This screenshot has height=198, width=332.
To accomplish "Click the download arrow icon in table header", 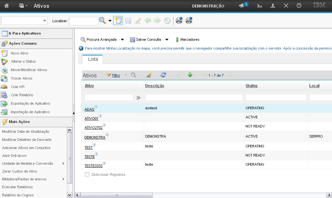I will 190,75.
